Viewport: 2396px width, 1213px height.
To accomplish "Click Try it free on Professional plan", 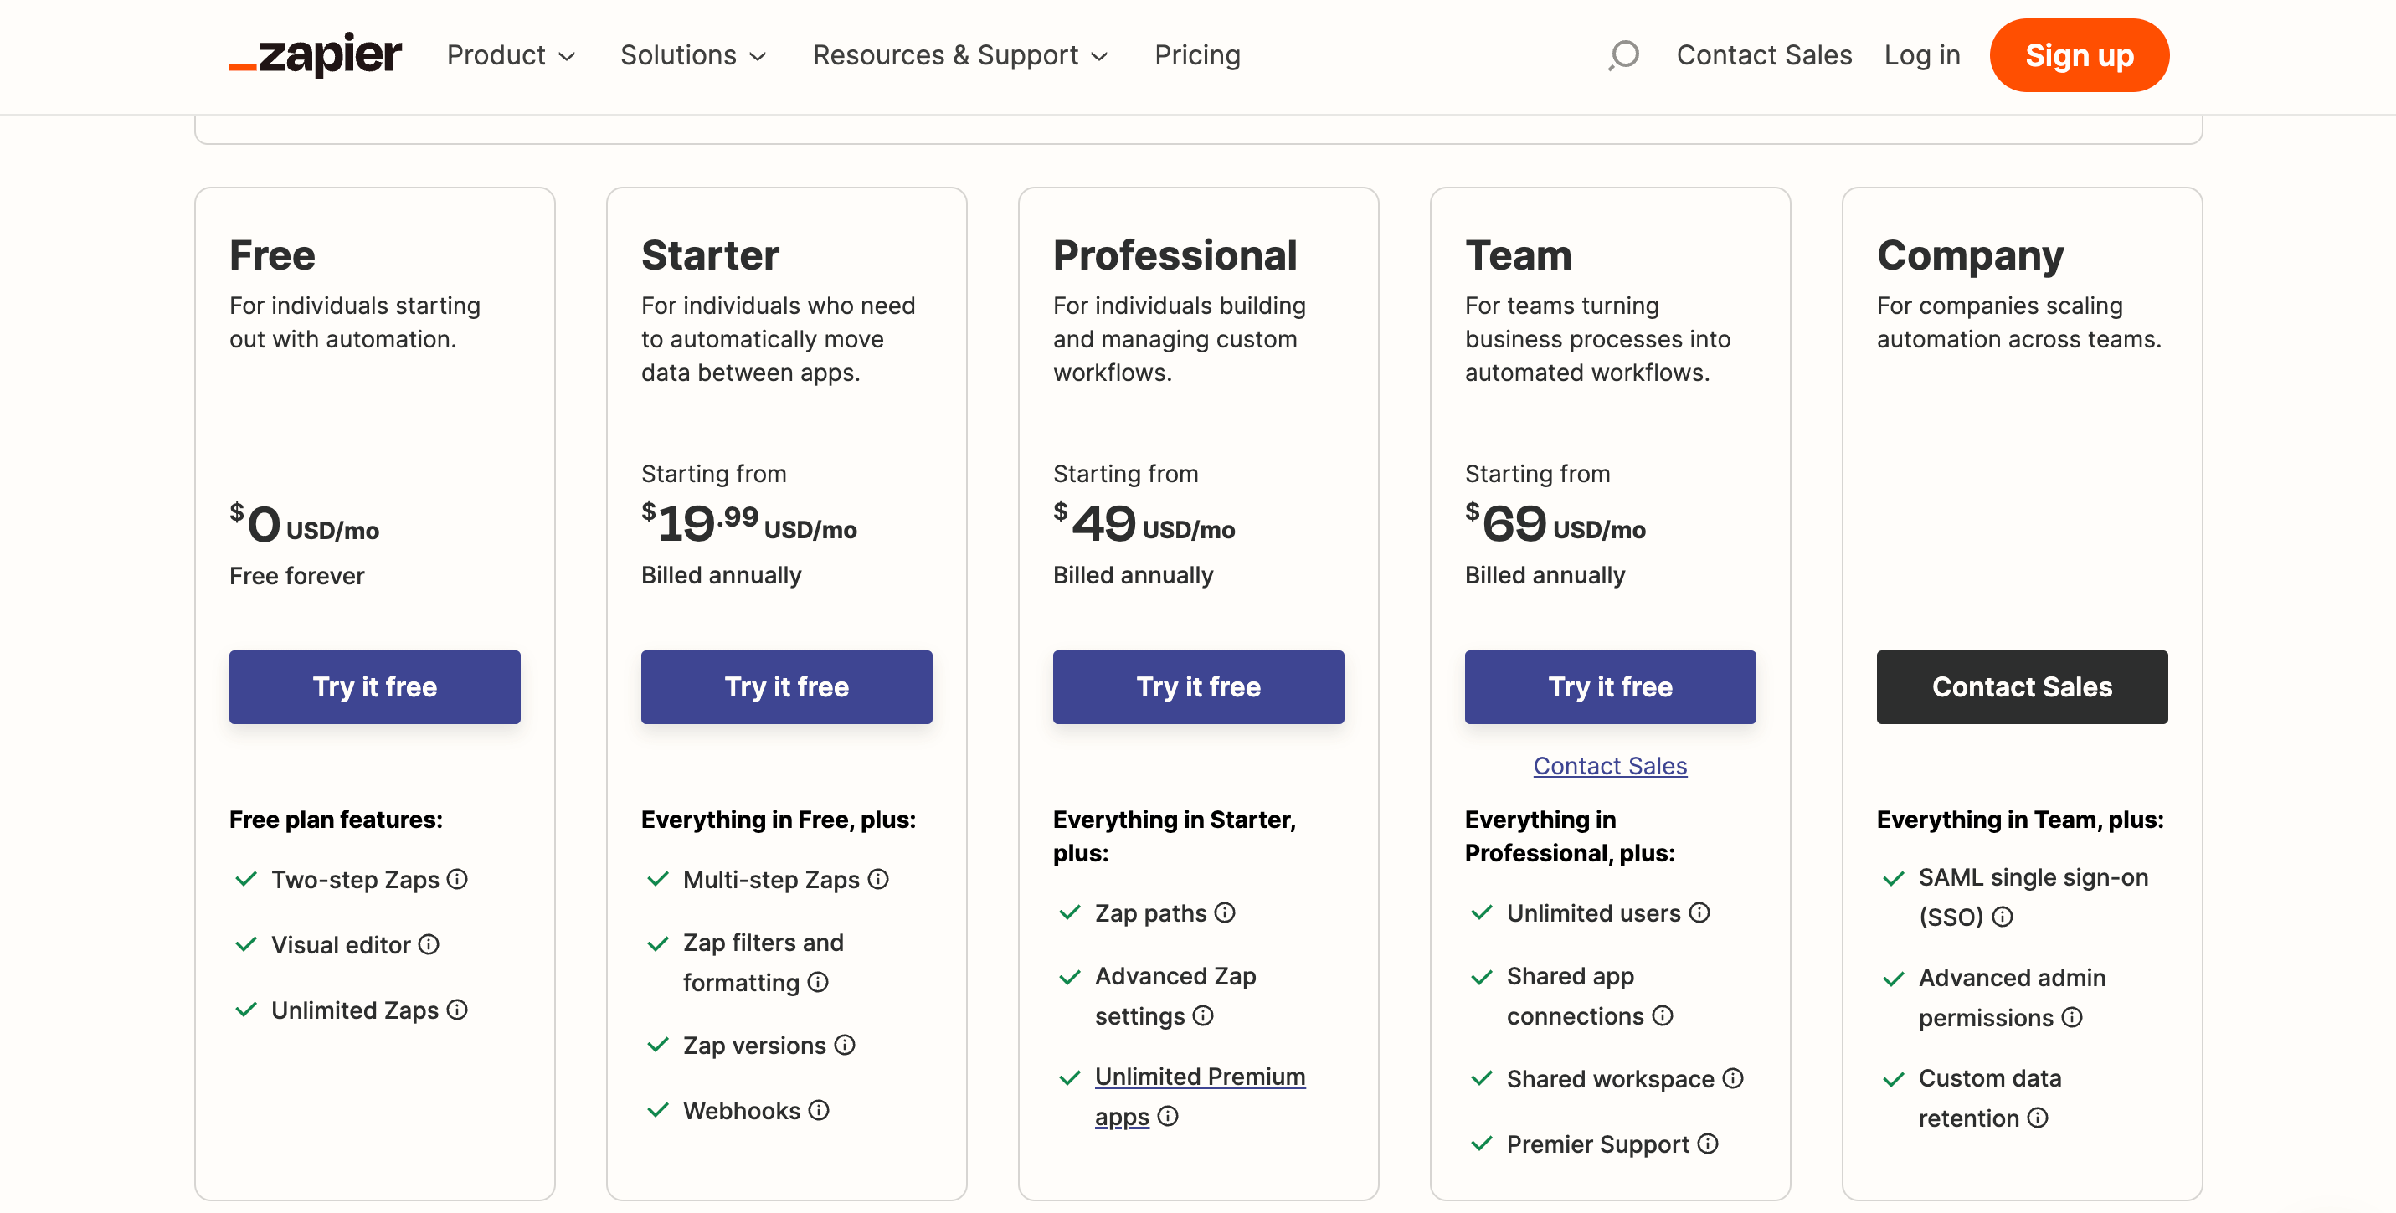I will coord(1198,686).
